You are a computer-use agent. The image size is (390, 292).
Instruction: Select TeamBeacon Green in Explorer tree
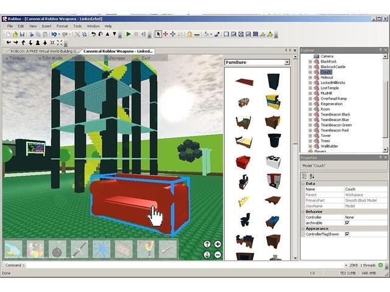pos(336,125)
